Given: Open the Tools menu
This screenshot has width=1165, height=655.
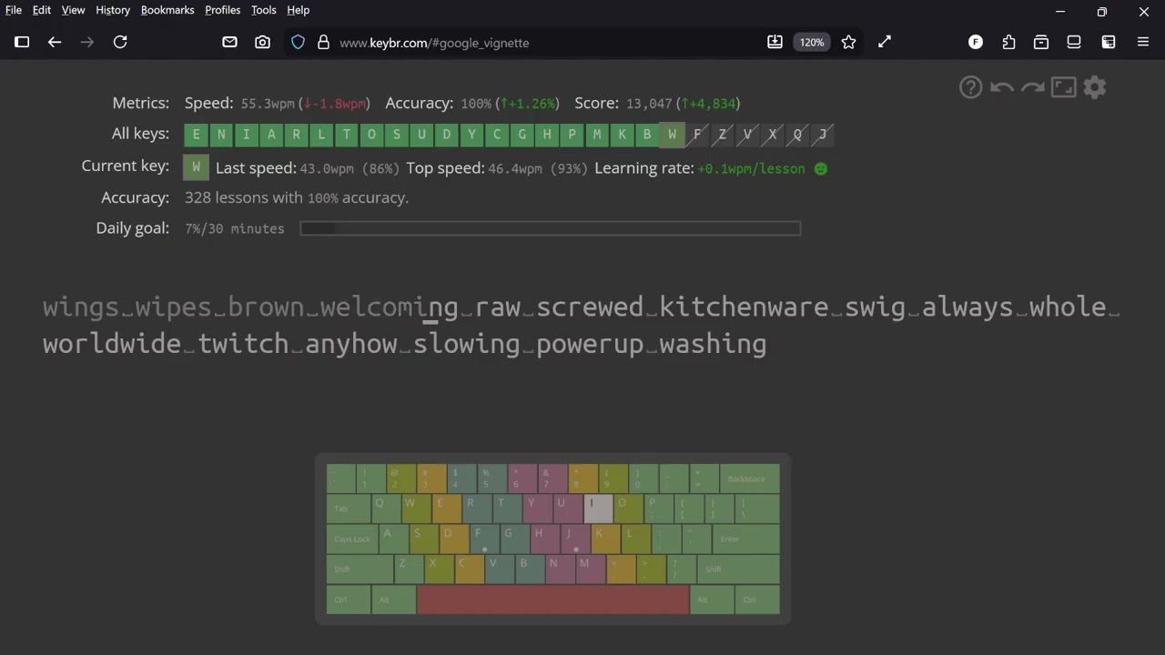Looking at the screenshot, I should pyautogui.click(x=264, y=10).
